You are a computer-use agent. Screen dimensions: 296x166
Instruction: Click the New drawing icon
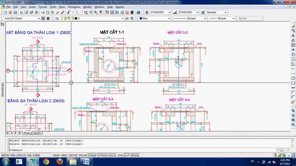(5, 12)
